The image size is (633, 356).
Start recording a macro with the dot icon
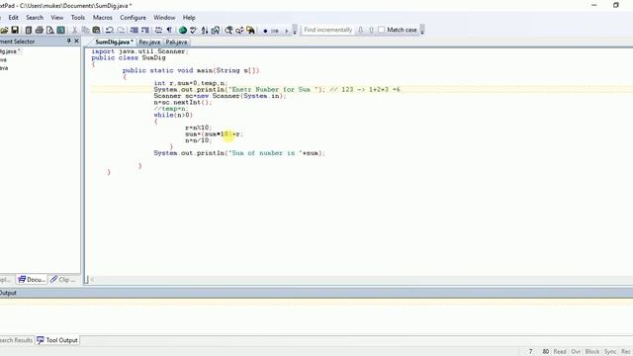265,31
